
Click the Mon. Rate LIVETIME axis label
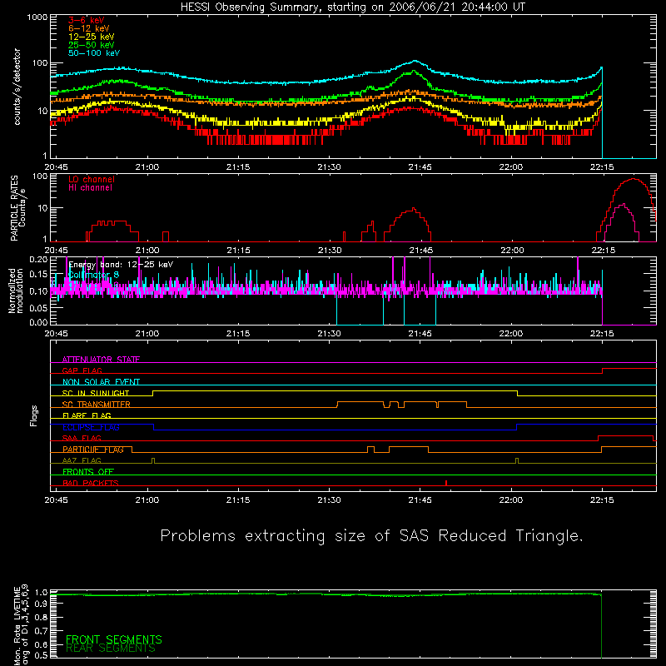click(x=21, y=624)
